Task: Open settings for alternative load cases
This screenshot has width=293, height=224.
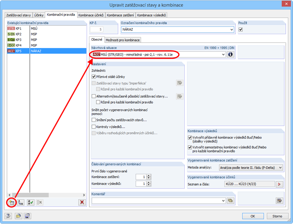Action: tap(180, 96)
